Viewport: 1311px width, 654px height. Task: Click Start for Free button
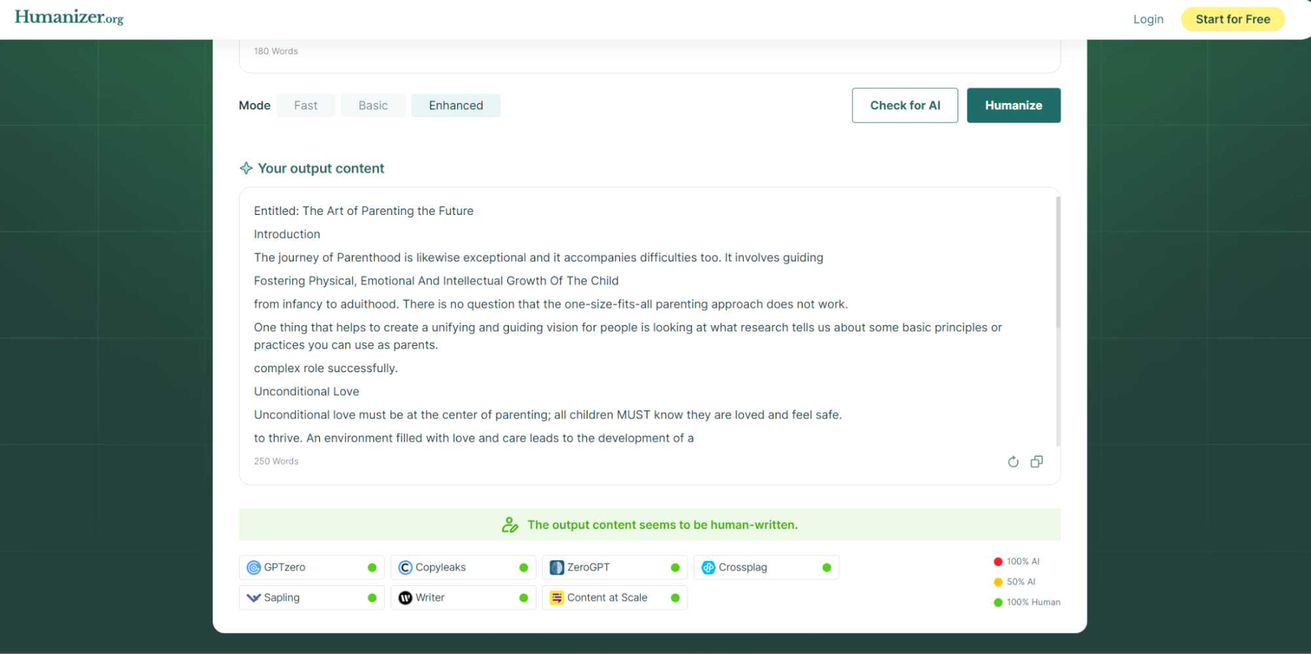pos(1232,20)
